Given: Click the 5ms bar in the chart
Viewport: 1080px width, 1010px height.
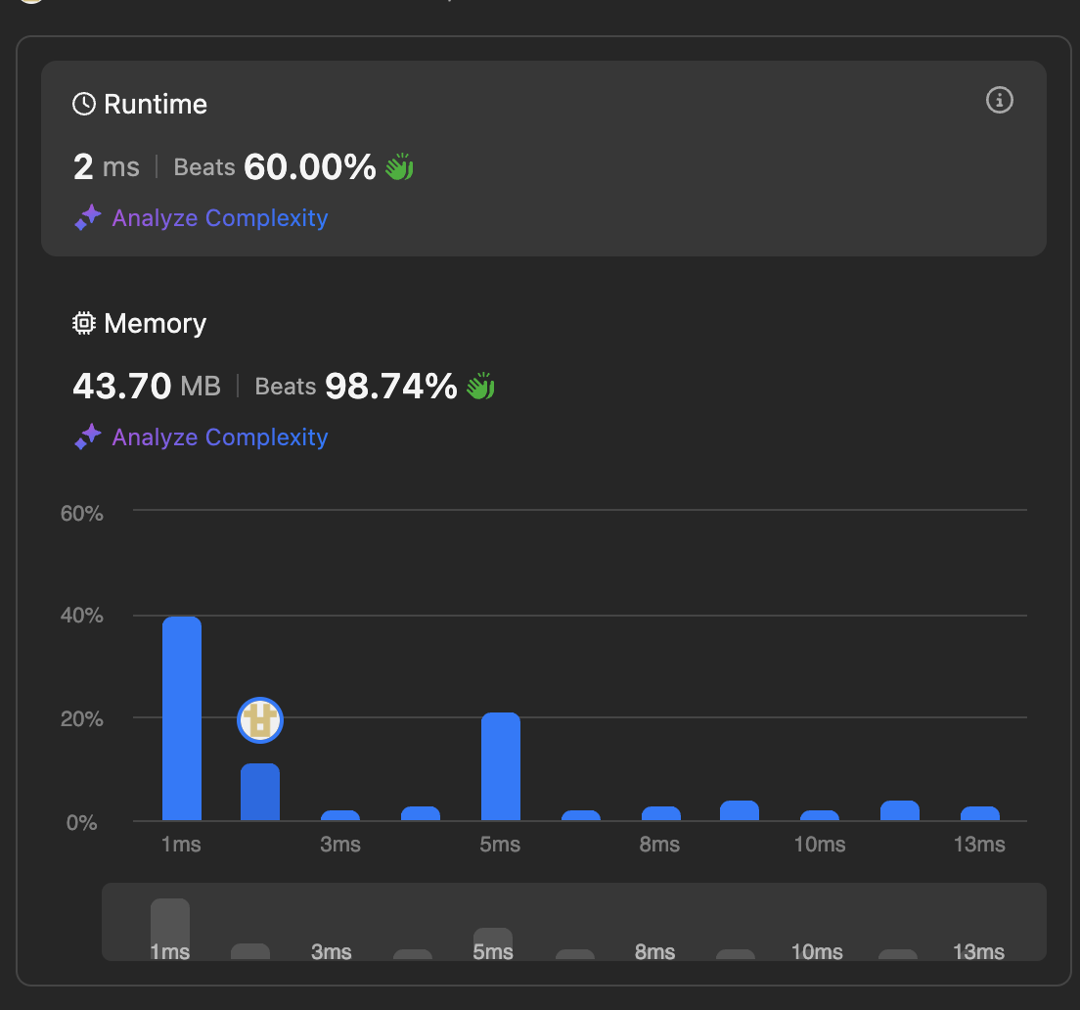Looking at the screenshot, I should click(x=501, y=766).
